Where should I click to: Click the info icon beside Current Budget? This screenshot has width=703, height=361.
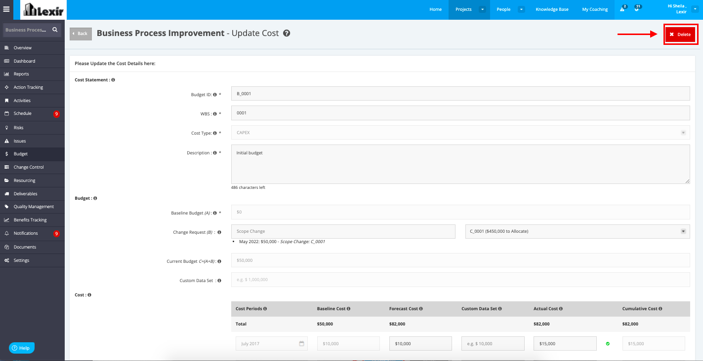pyautogui.click(x=219, y=261)
